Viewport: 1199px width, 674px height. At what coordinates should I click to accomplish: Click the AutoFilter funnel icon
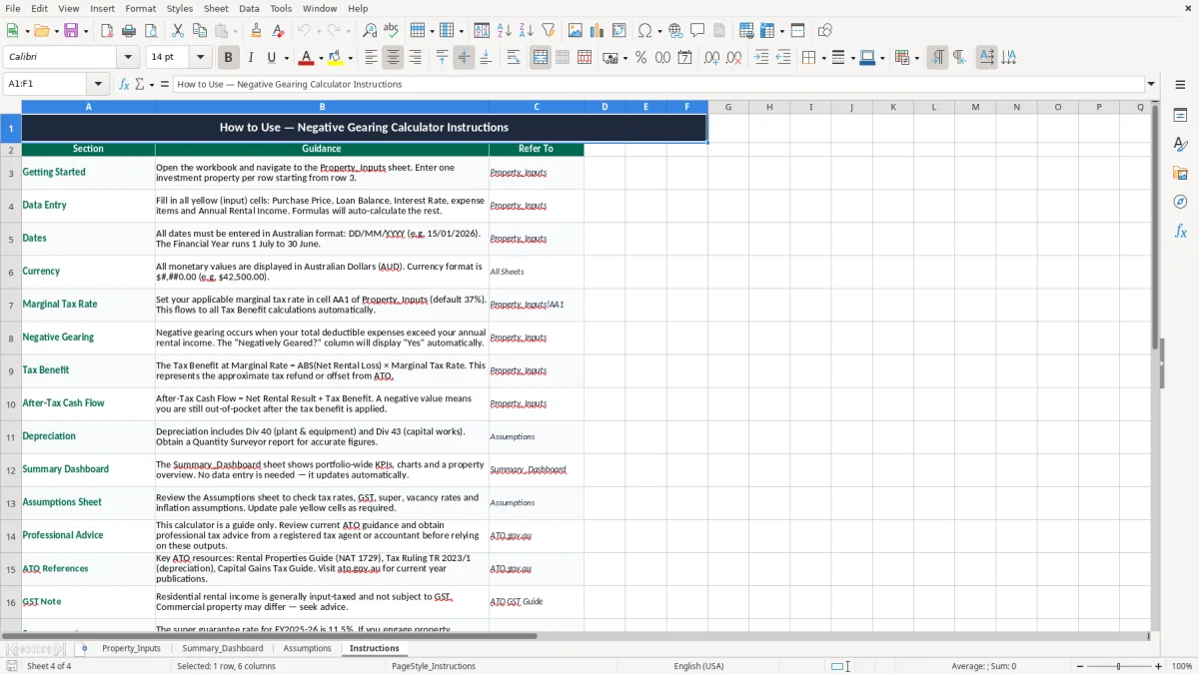tap(548, 31)
